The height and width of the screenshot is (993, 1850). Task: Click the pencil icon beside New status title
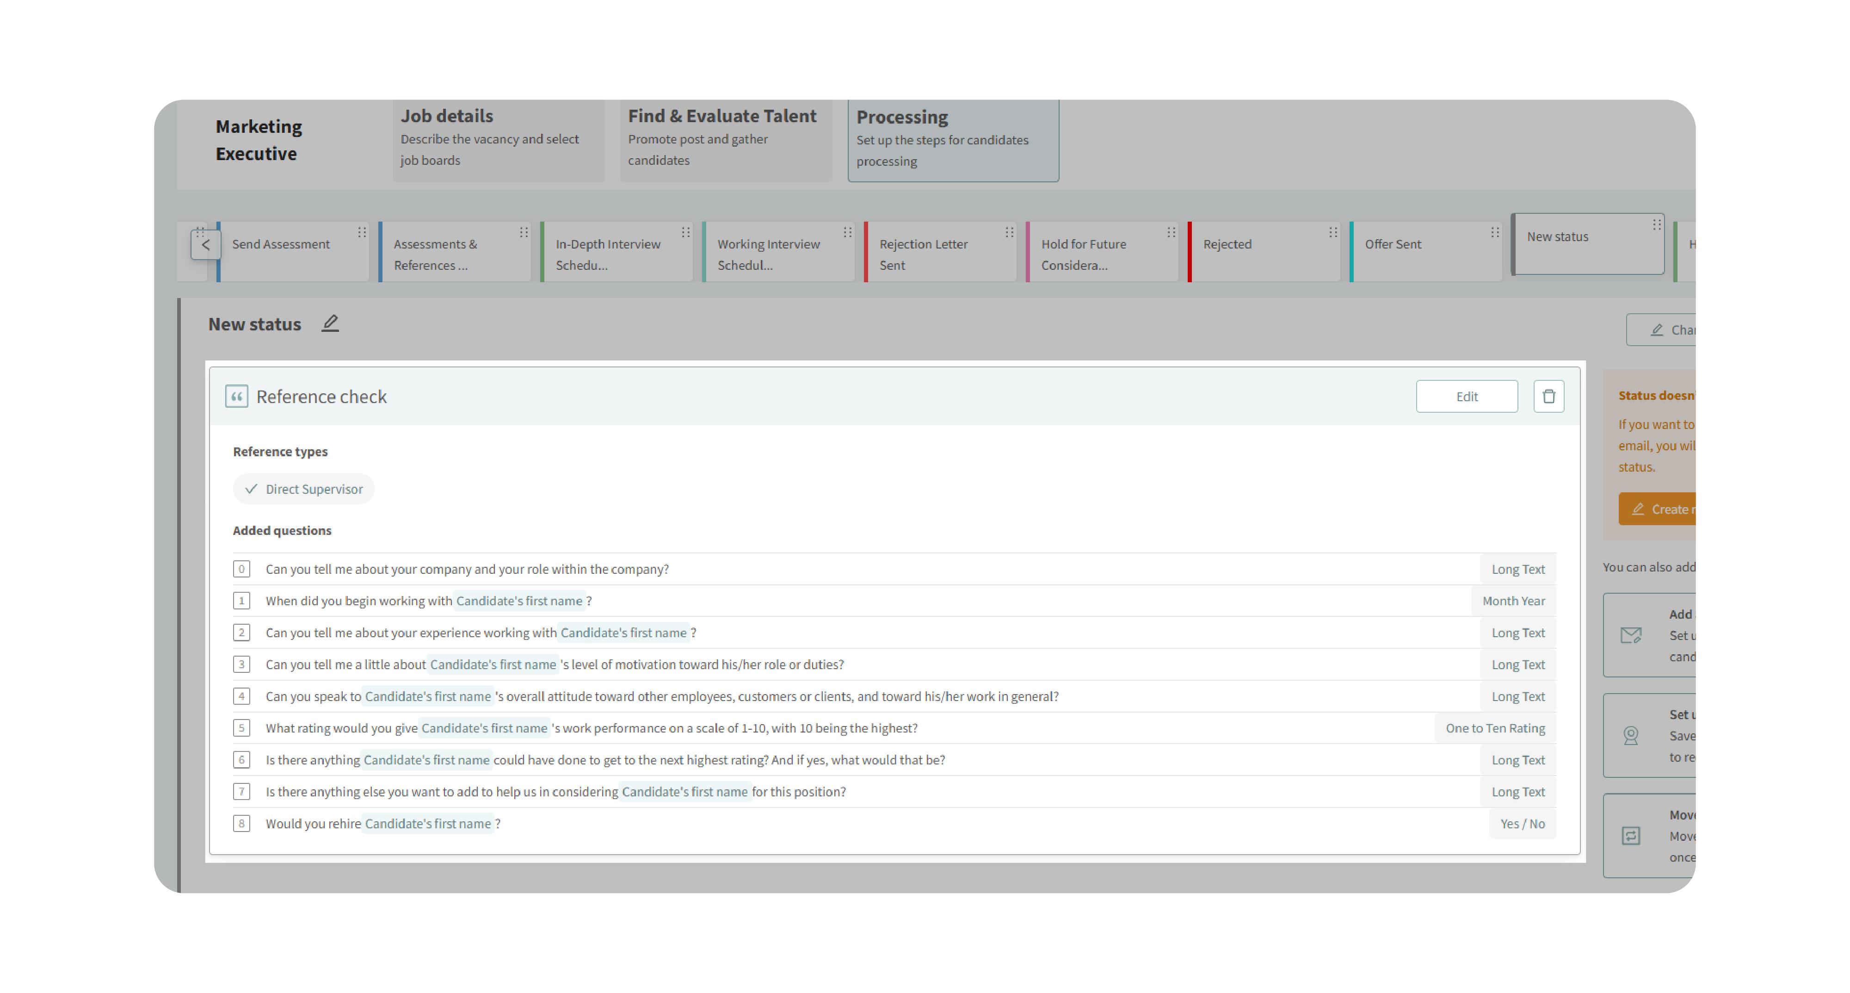click(330, 323)
